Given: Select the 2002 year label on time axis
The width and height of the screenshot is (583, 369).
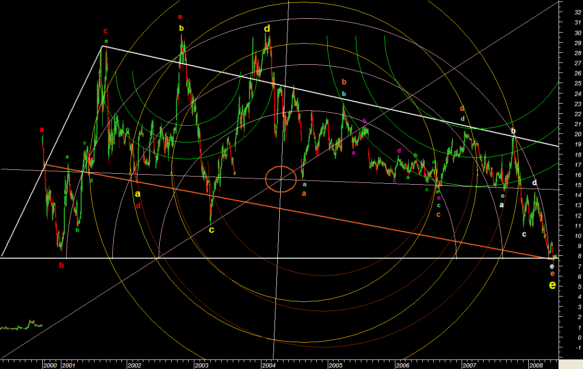Looking at the screenshot, I should click(x=136, y=365).
